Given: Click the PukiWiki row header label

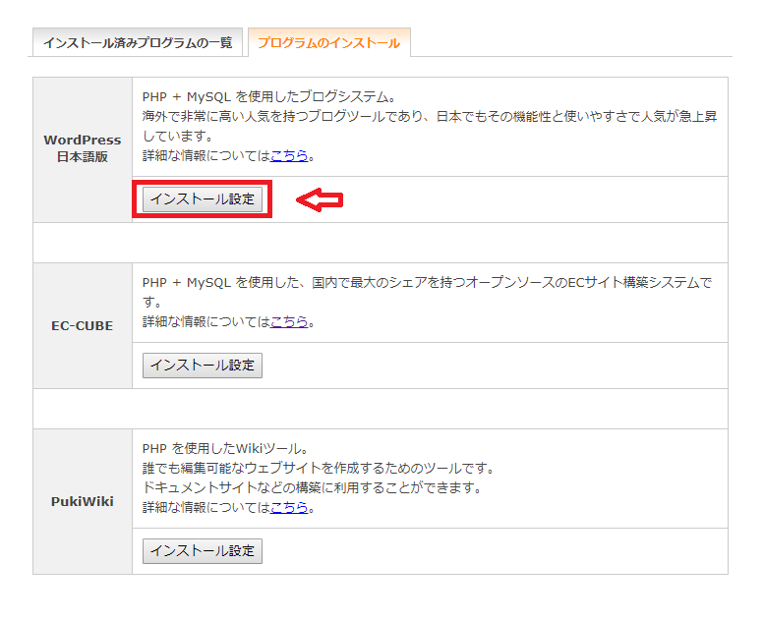Looking at the screenshot, I should [x=83, y=502].
